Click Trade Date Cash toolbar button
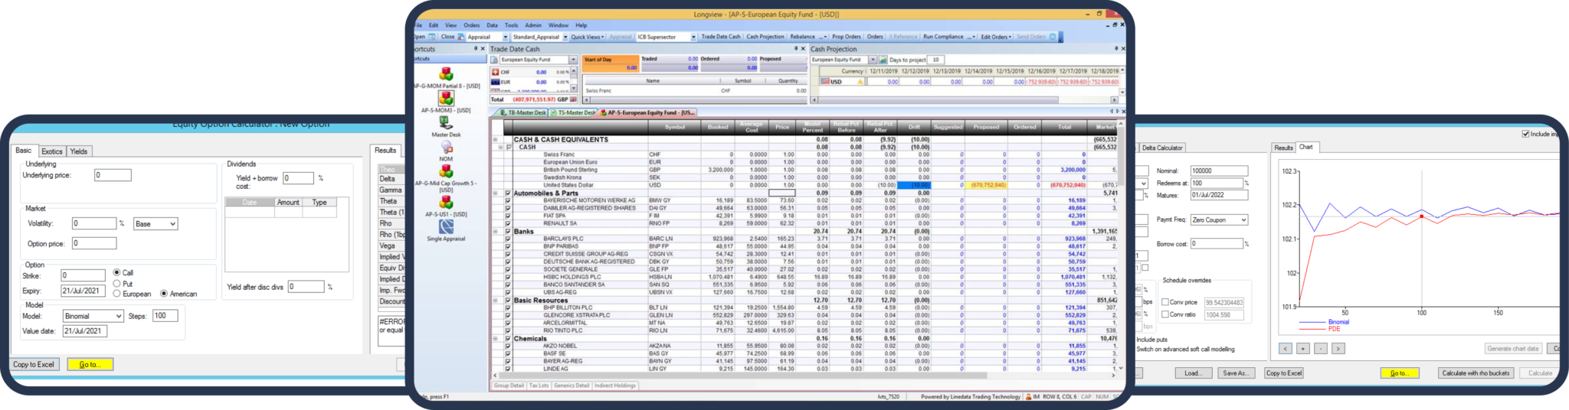 pos(721,37)
